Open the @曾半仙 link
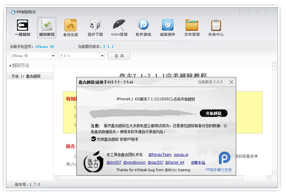 [x=198, y=162]
